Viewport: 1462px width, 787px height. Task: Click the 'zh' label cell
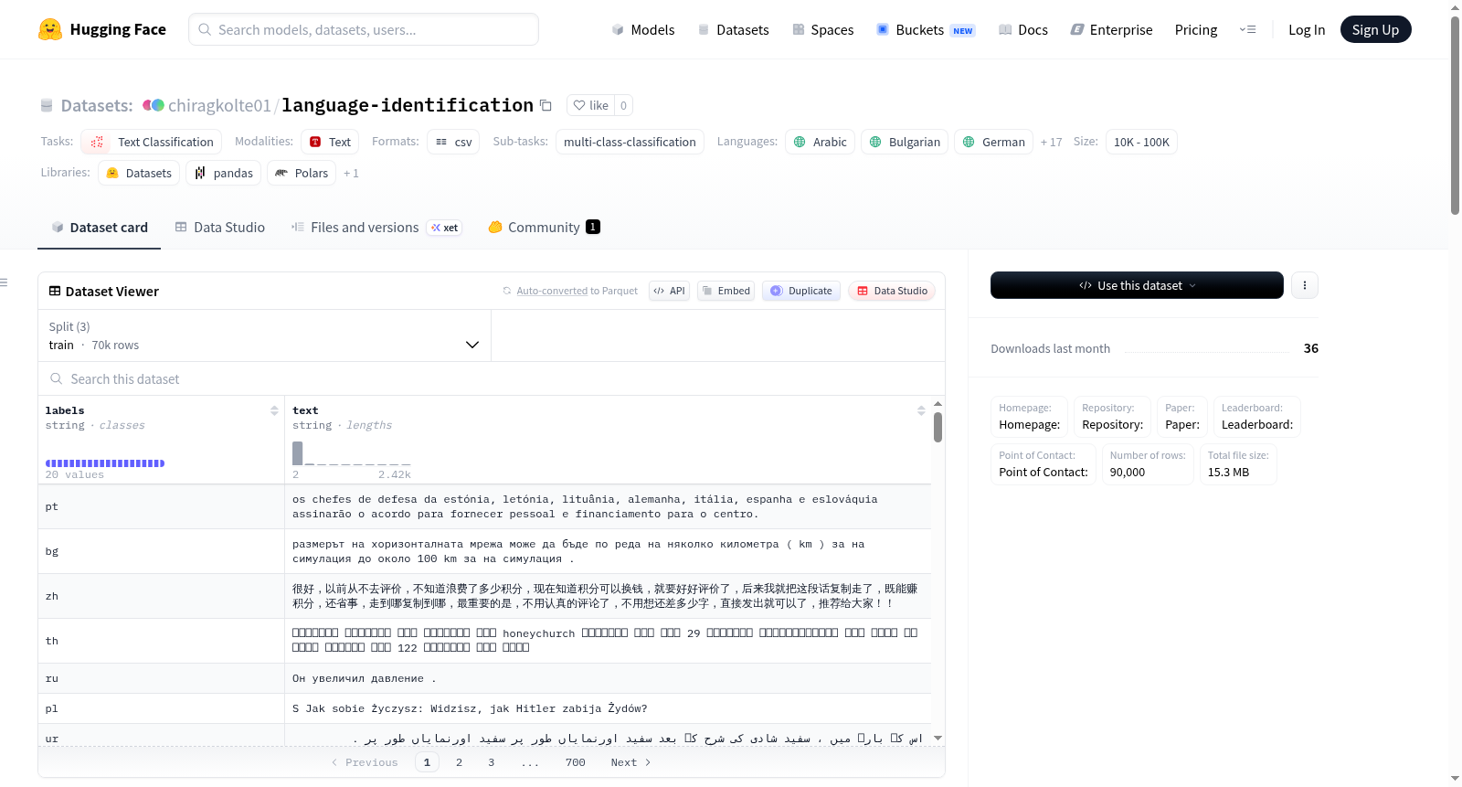pyautogui.click(x=161, y=596)
